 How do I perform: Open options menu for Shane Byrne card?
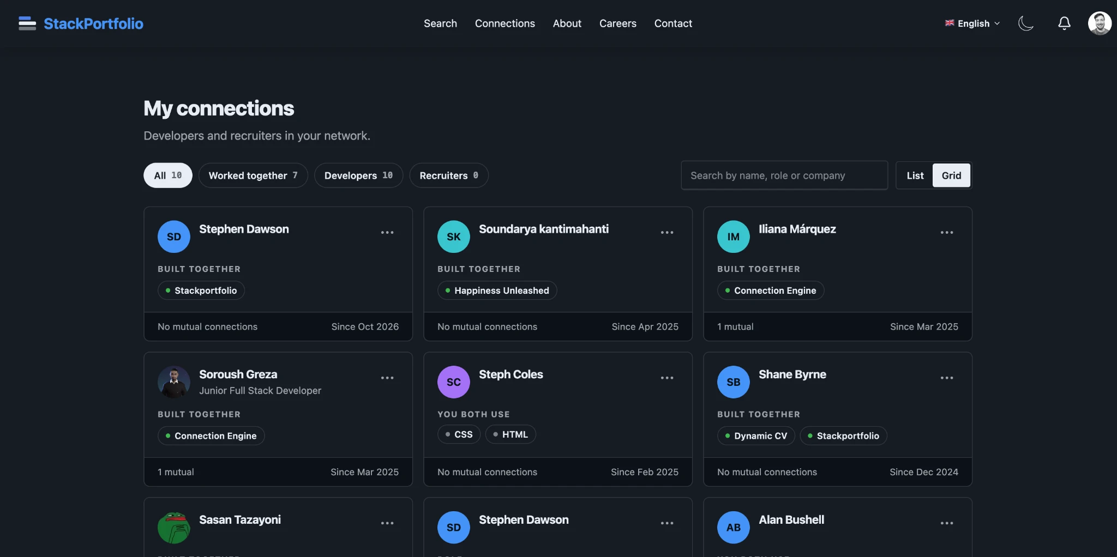tap(947, 378)
